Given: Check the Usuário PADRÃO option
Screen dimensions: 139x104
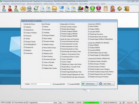Looking at the screenshot, I should point(68,84).
